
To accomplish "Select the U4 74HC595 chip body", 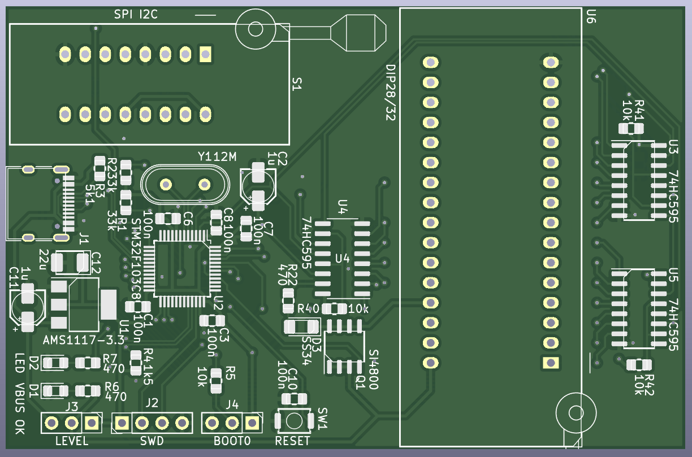I will point(342,259).
